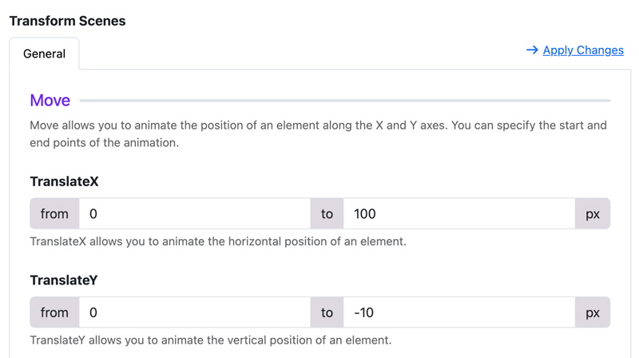The width and height of the screenshot is (639, 358).
Task: Click the purple Move section heading
Action: (50, 101)
